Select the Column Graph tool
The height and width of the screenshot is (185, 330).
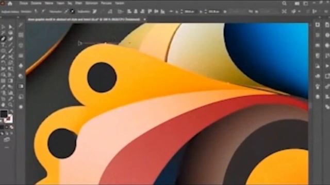click(x=10, y=92)
